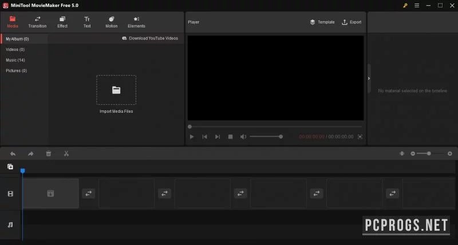Click the Export button
This screenshot has height=245, width=458.
coord(352,22)
